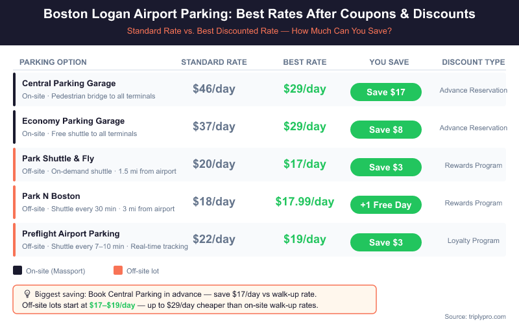Open the Economy Parking Garage row title

[x=73, y=121]
